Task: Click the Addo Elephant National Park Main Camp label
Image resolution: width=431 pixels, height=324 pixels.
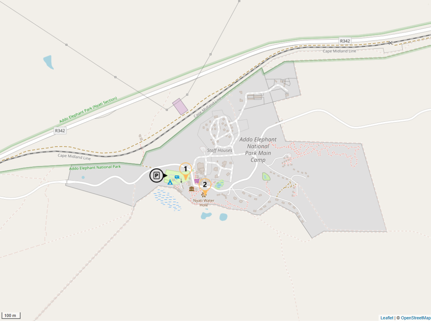Action: pos(258,150)
